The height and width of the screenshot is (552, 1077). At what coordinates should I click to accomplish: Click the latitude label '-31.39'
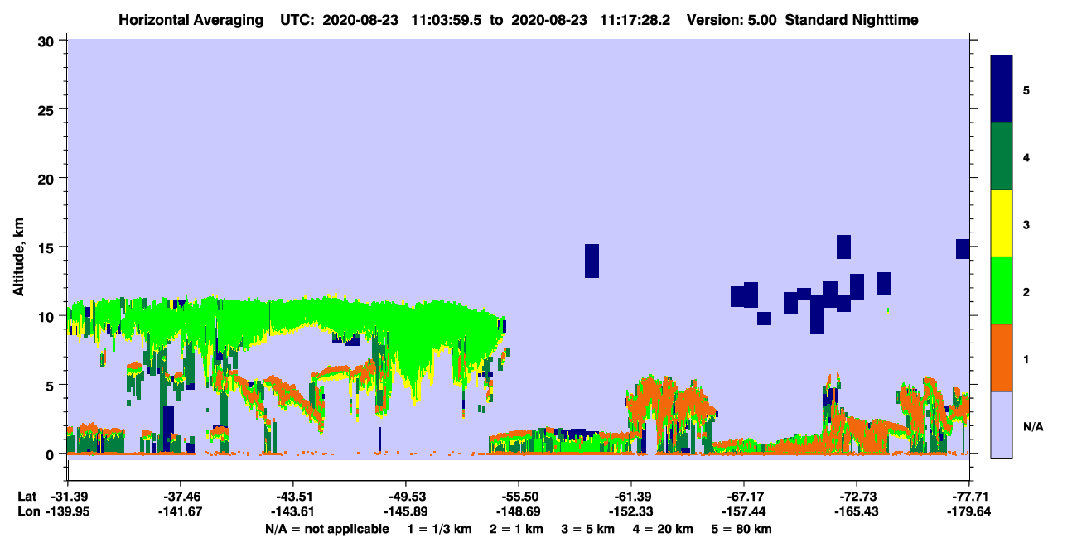tap(67, 496)
